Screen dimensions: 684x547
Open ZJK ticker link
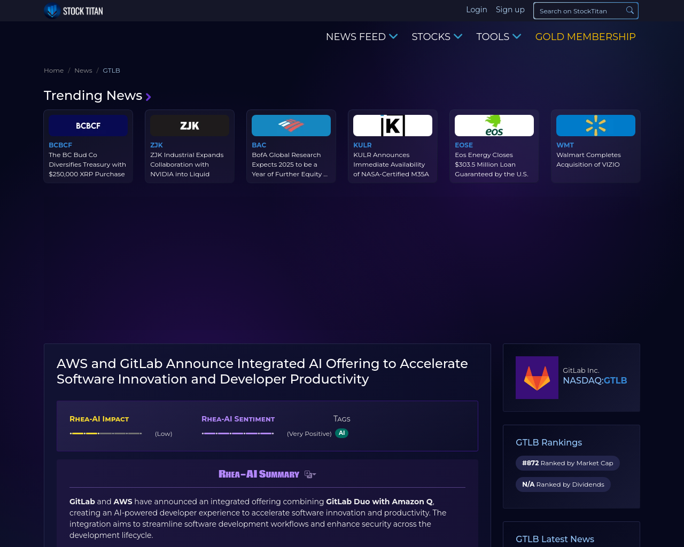pyautogui.click(x=157, y=145)
